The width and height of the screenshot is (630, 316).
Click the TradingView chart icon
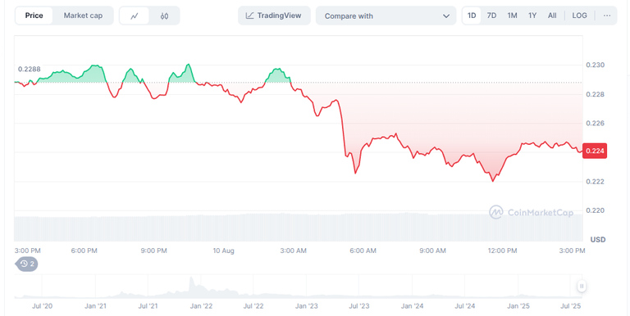pos(250,16)
